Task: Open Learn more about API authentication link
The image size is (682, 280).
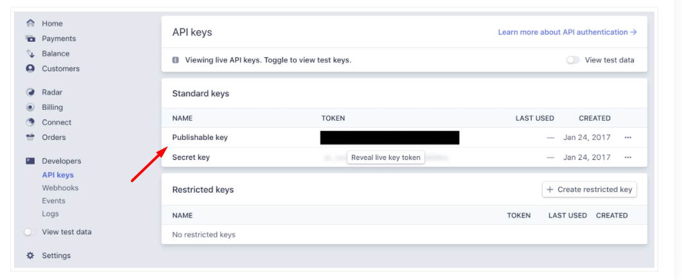Action: click(567, 32)
